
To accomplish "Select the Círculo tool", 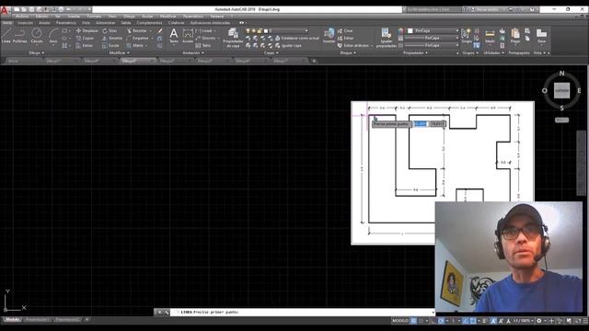I will coord(37,36).
